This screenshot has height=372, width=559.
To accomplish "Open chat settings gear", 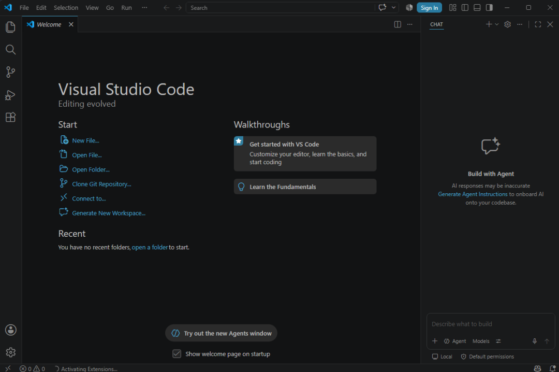I will point(507,24).
